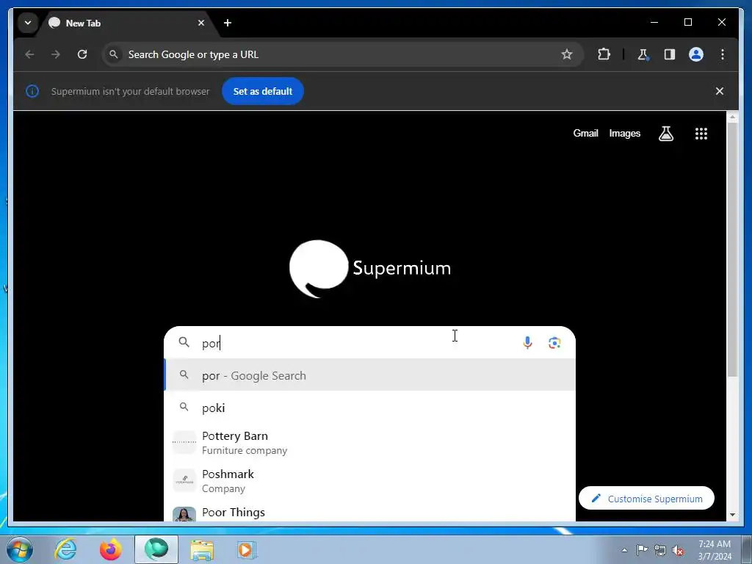Image resolution: width=752 pixels, height=564 pixels.
Task: Show hidden system tray icons
Action: tap(624, 550)
